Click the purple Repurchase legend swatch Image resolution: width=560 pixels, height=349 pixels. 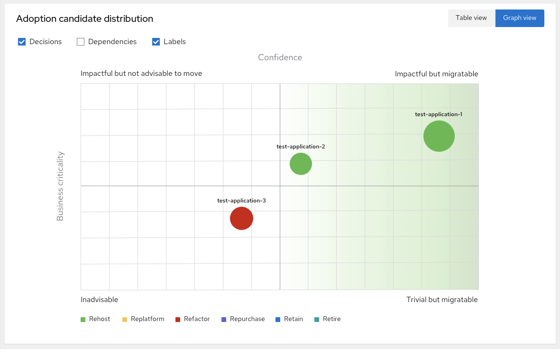[x=224, y=320]
